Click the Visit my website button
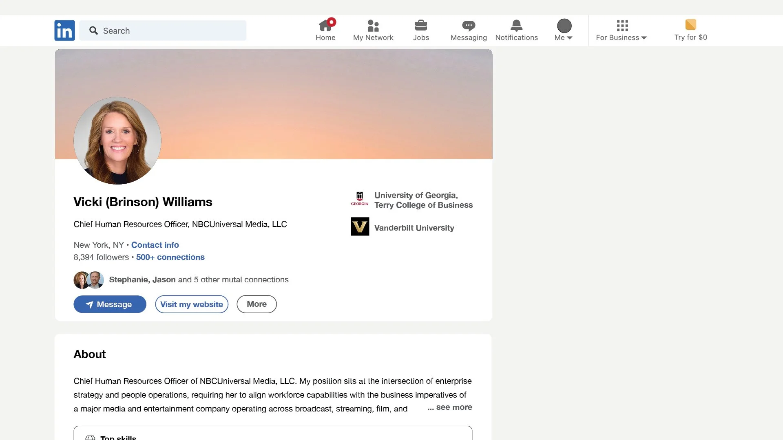 (x=192, y=304)
